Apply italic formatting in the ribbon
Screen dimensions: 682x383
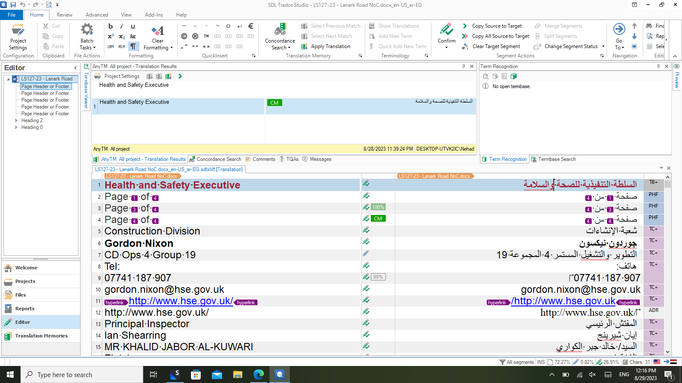click(121, 26)
